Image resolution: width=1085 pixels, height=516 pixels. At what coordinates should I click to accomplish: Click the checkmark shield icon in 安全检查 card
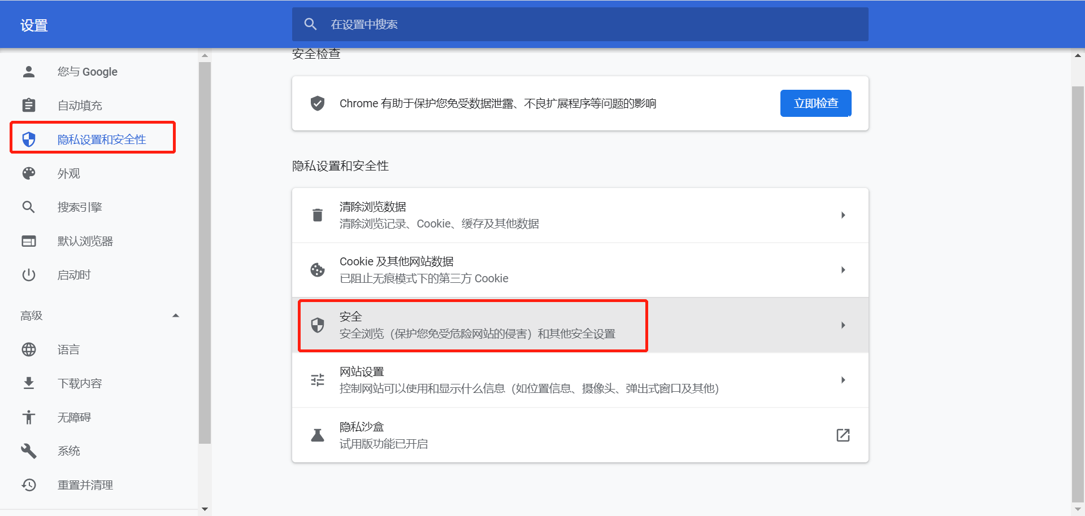coord(318,103)
